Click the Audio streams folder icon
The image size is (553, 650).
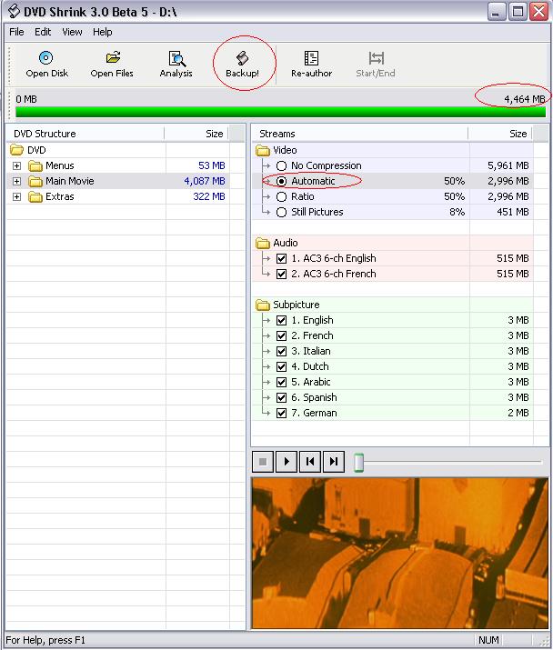pos(263,243)
